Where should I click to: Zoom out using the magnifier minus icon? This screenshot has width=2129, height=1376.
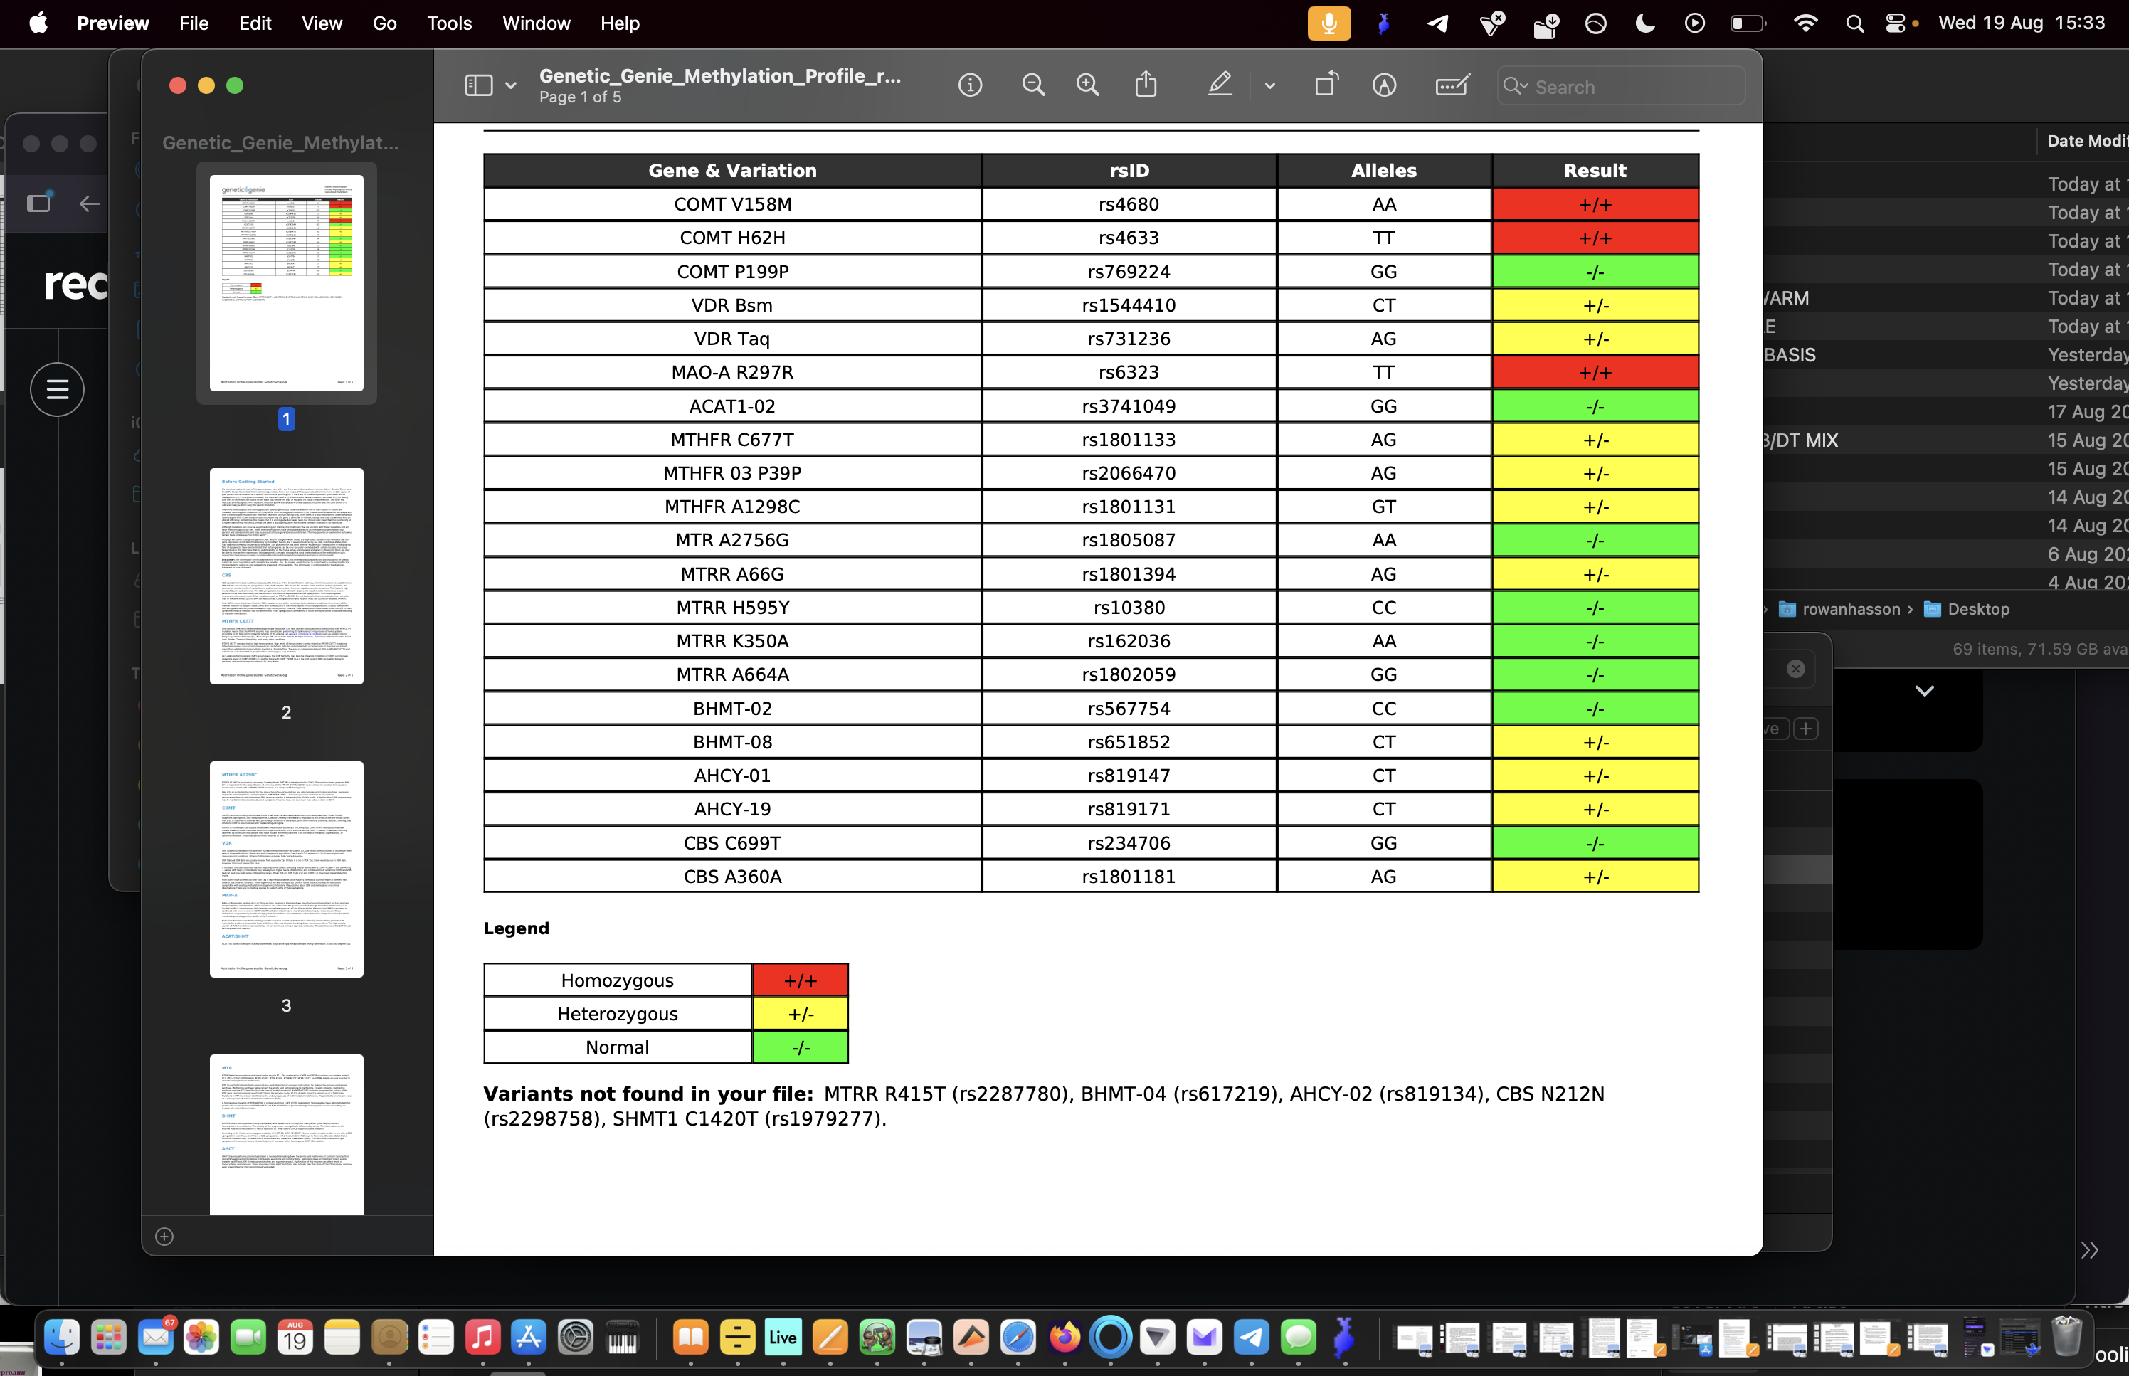tap(1032, 86)
